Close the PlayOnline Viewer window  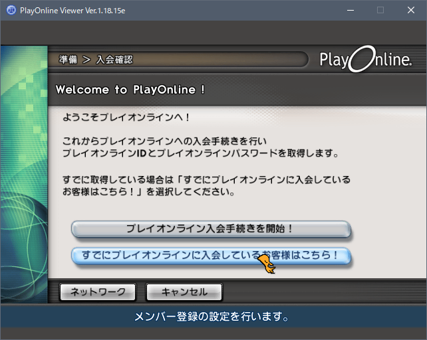click(x=411, y=11)
